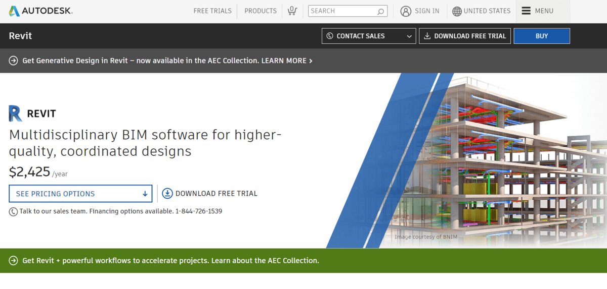Open Free Trials in top navigation
Screen dimensions: 607x289
pos(212,11)
